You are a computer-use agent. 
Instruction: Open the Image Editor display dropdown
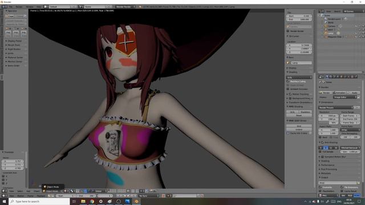click(x=345, y=97)
